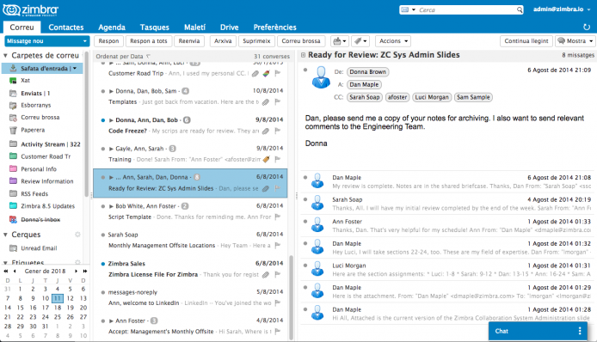Click the Reenvia button
The image size is (597, 342).
[189, 41]
